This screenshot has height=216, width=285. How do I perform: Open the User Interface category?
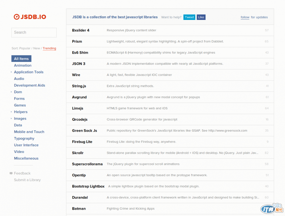coord(26,145)
